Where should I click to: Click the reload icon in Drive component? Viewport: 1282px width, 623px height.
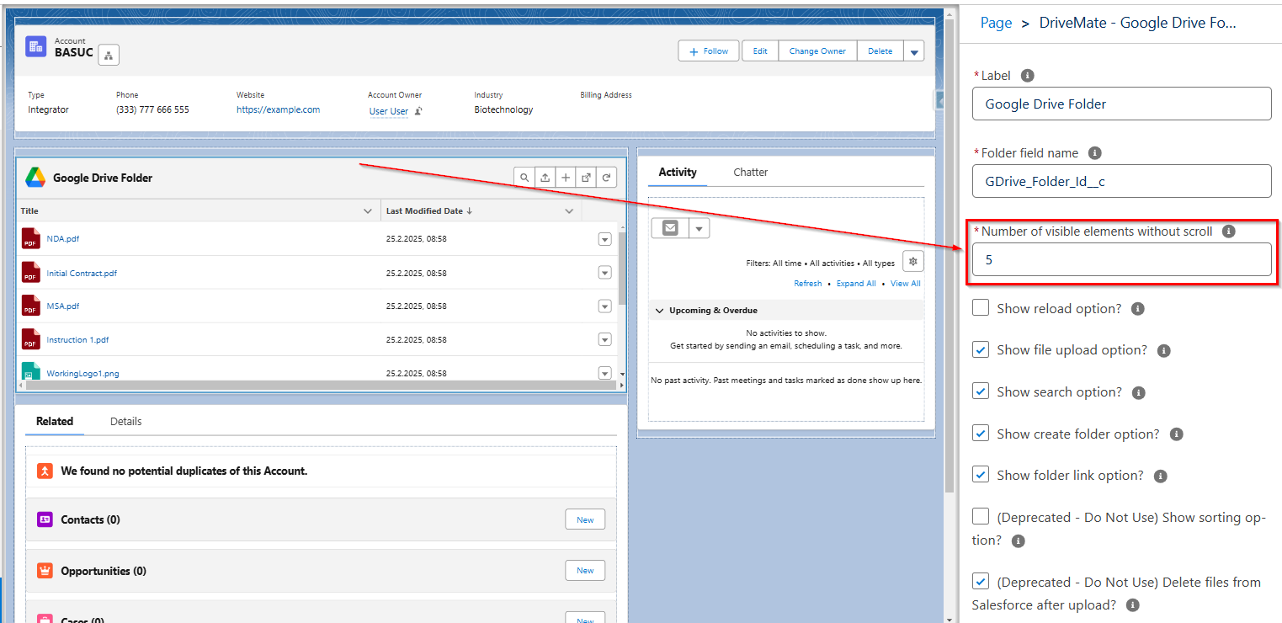coord(605,177)
